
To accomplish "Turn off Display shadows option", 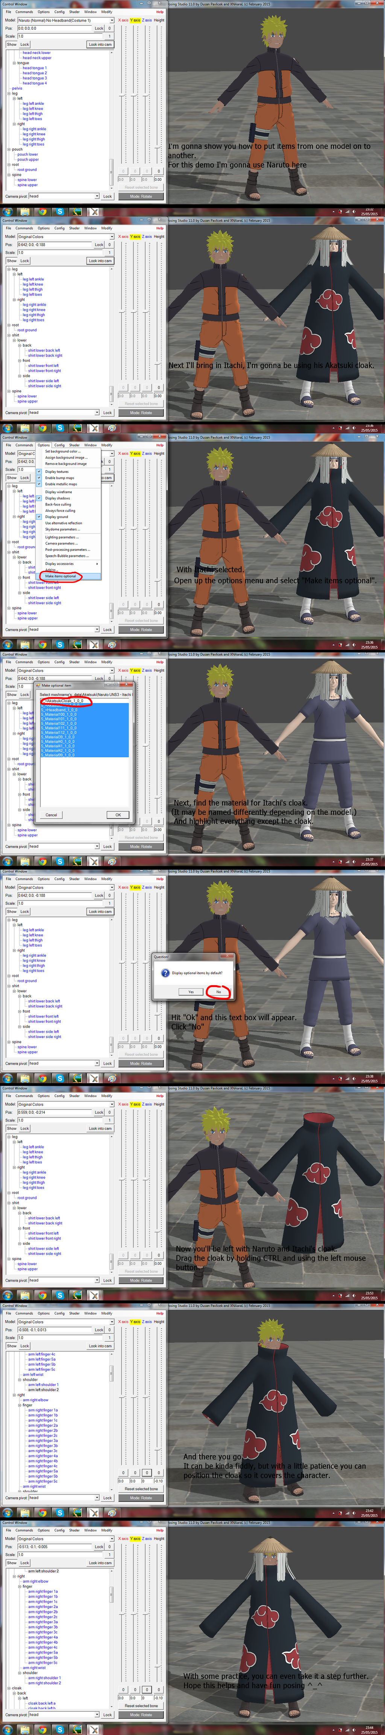I will [57, 498].
